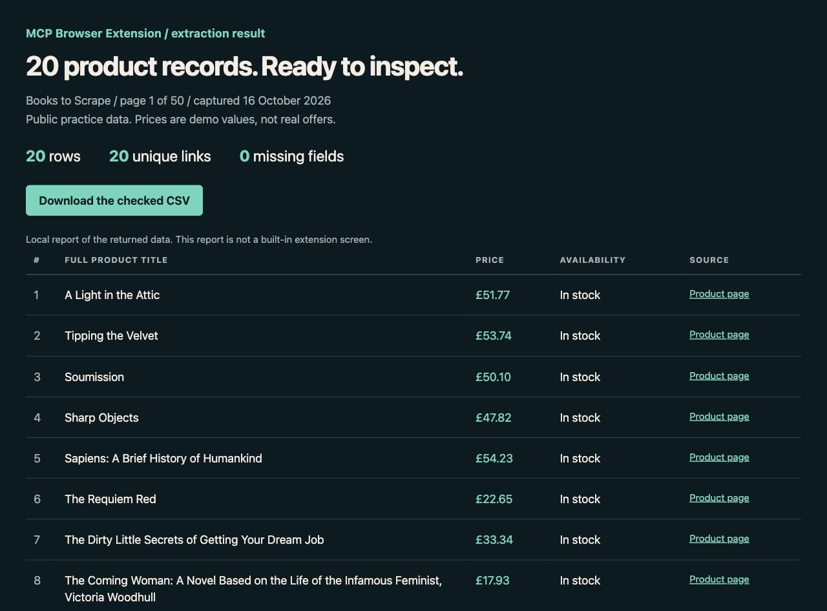Click In stock for A Light in the Attic
The height and width of the screenshot is (611, 827).
(x=580, y=295)
